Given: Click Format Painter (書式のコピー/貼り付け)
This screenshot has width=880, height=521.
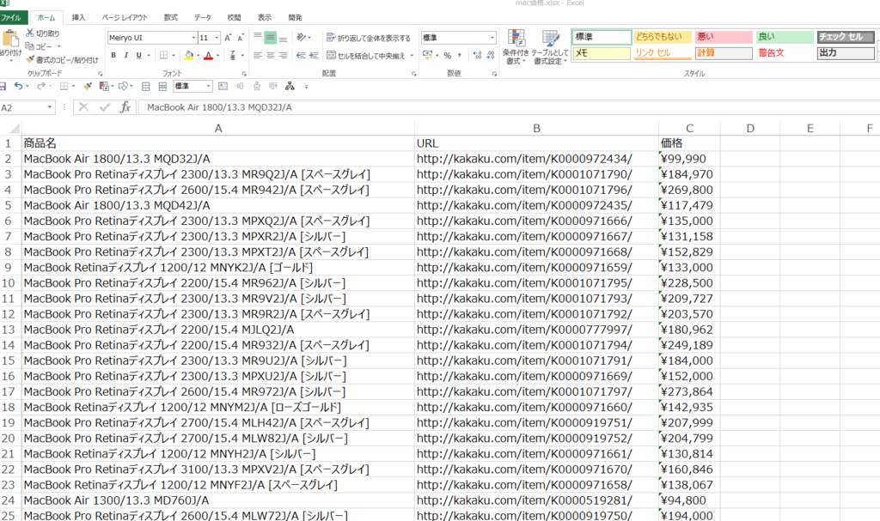Looking at the screenshot, I should pos(62,59).
